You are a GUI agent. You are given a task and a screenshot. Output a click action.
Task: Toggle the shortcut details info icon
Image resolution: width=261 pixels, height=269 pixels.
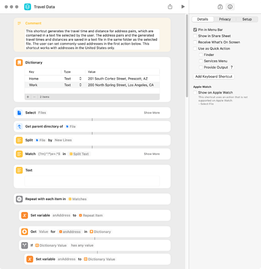(x=230, y=7)
